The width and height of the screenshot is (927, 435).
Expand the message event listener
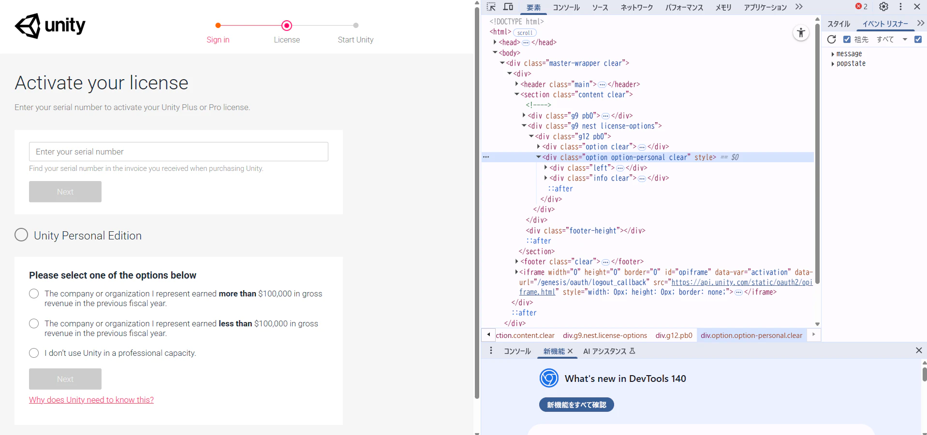pyautogui.click(x=832, y=54)
